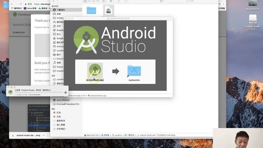The width and height of the screenshot is (263, 148).
Task: Stop the Android Studio copy operation
Action: click(x=66, y=92)
